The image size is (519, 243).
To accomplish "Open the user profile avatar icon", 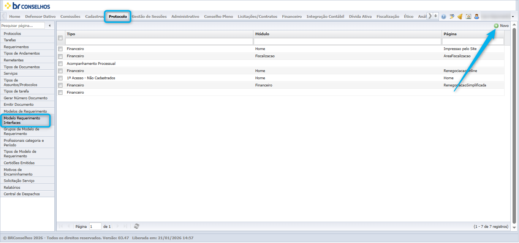I will pyautogui.click(x=476, y=16).
